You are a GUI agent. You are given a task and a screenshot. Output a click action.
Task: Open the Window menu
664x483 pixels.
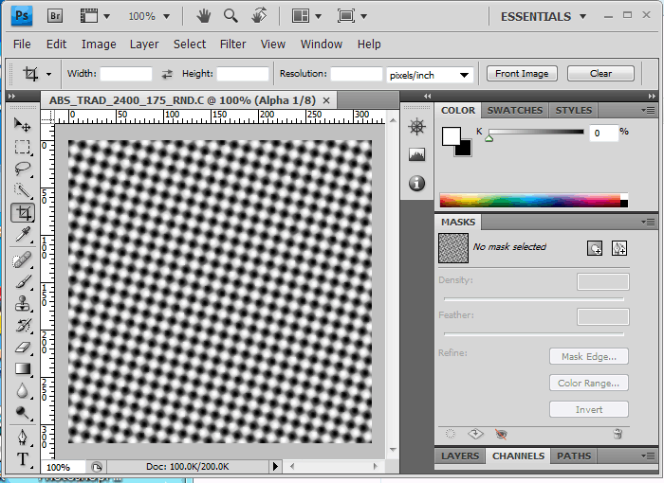coord(321,44)
